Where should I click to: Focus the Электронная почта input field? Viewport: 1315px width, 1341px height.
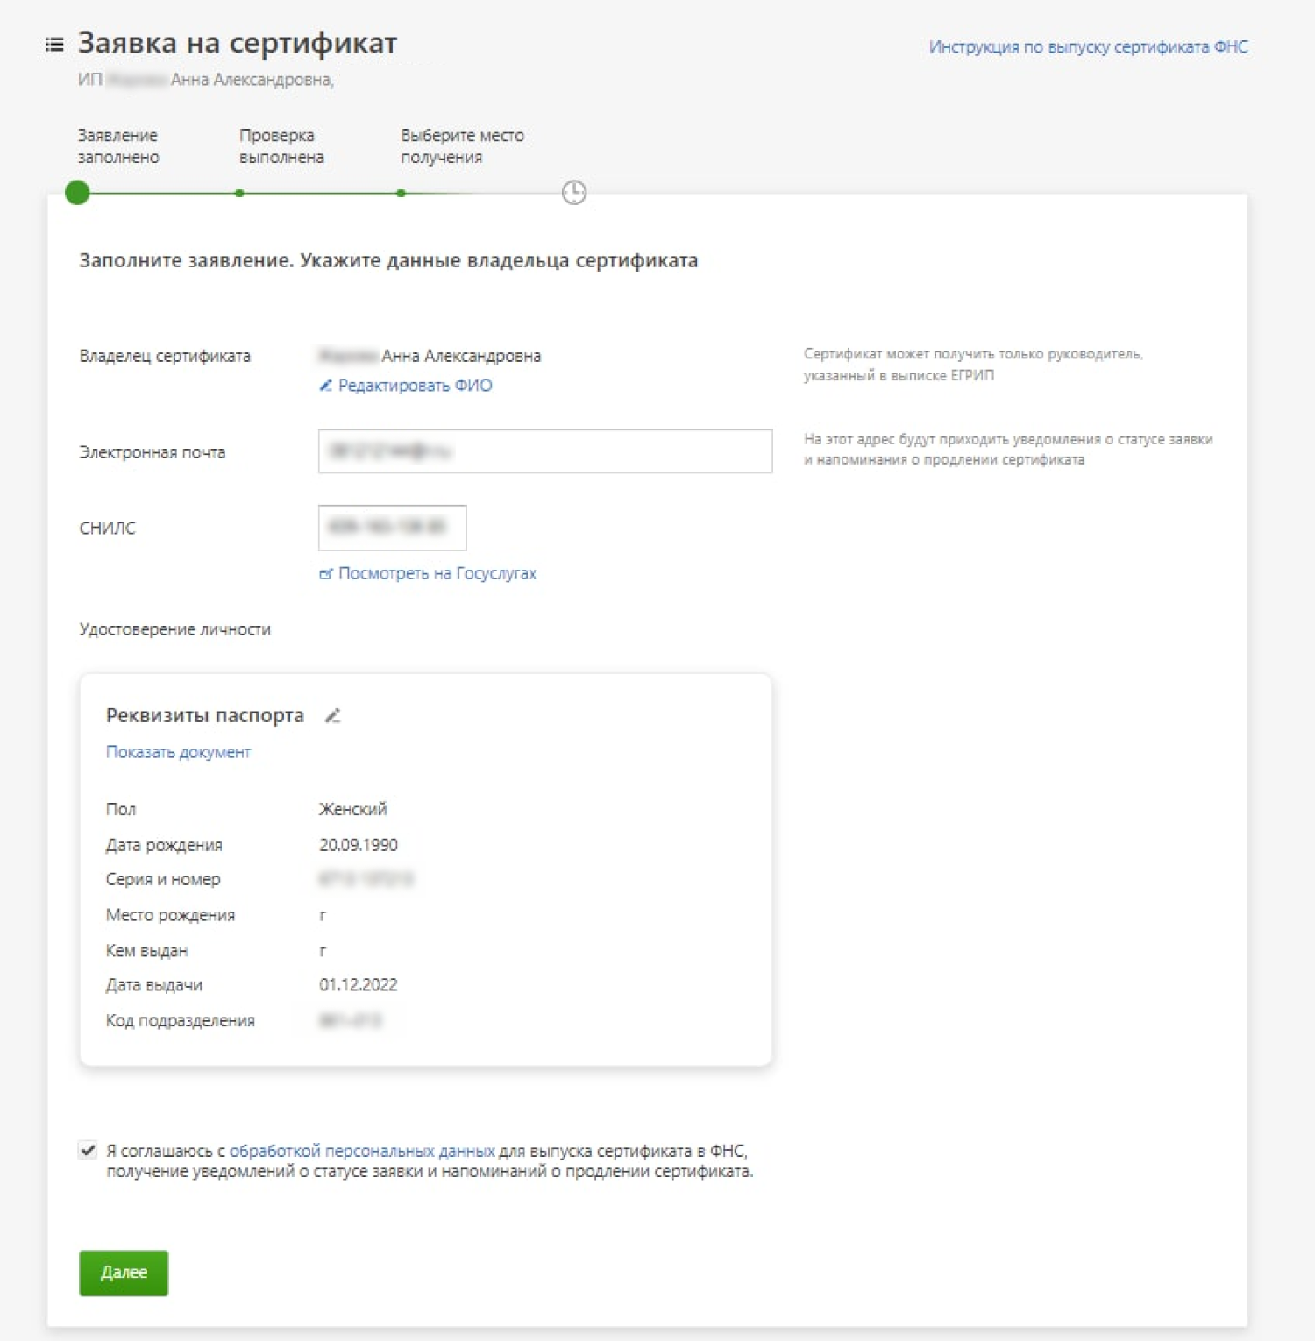545,451
